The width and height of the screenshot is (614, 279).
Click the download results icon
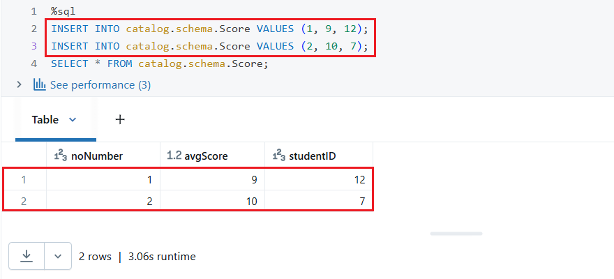coord(27,256)
